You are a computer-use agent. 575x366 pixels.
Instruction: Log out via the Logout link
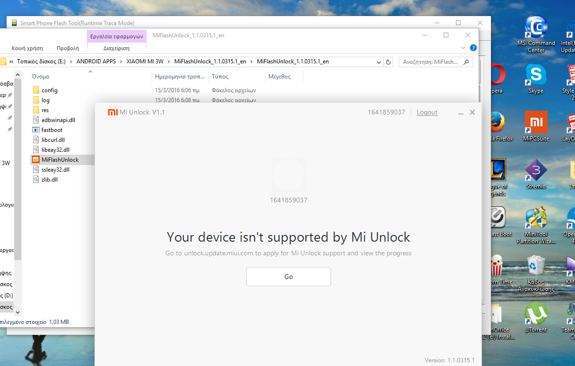tap(427, 112)
